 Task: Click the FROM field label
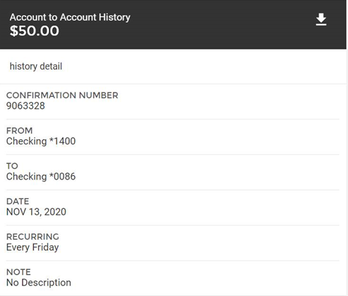pos(19,131)
